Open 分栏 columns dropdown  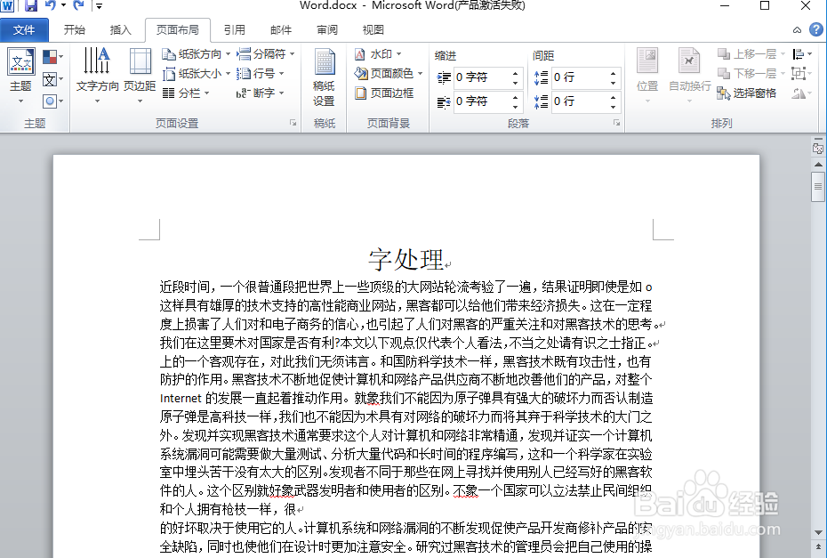coord(186,93)
